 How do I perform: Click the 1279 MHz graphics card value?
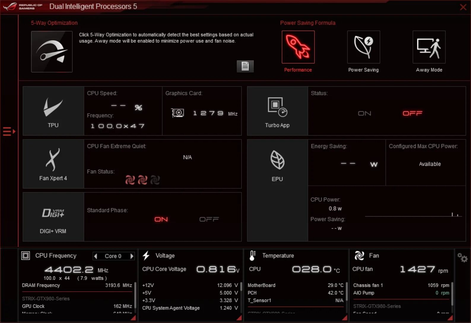(x=215, y=113)
